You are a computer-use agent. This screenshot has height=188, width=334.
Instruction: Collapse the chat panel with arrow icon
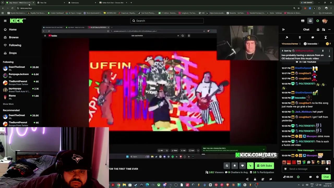click(283, 30)
